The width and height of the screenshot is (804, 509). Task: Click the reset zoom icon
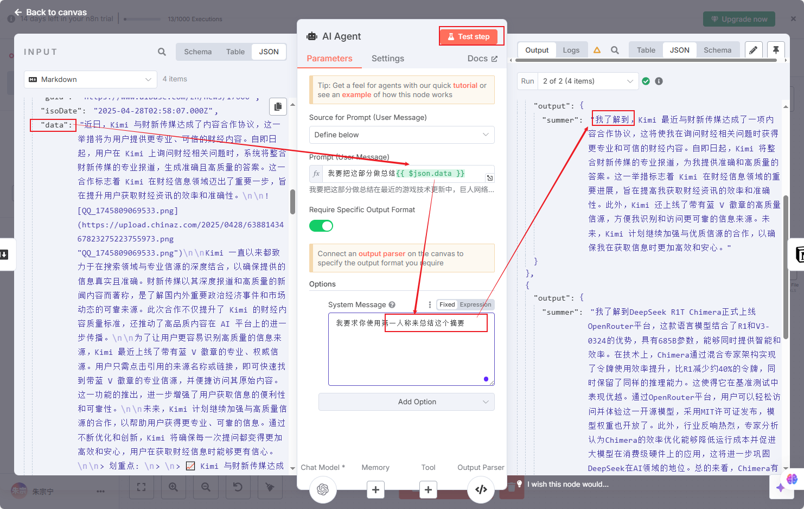tap(238, 487)
